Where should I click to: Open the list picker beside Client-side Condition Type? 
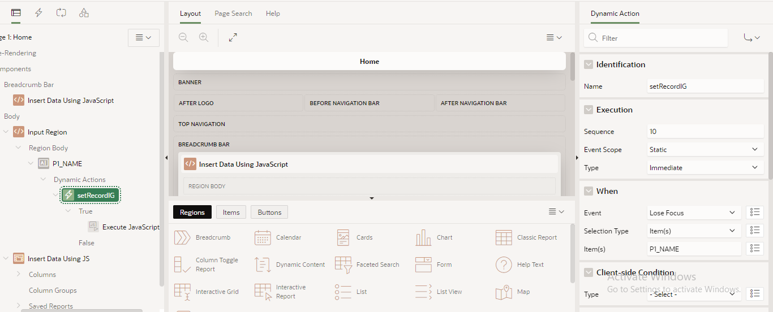click(755, 294)
